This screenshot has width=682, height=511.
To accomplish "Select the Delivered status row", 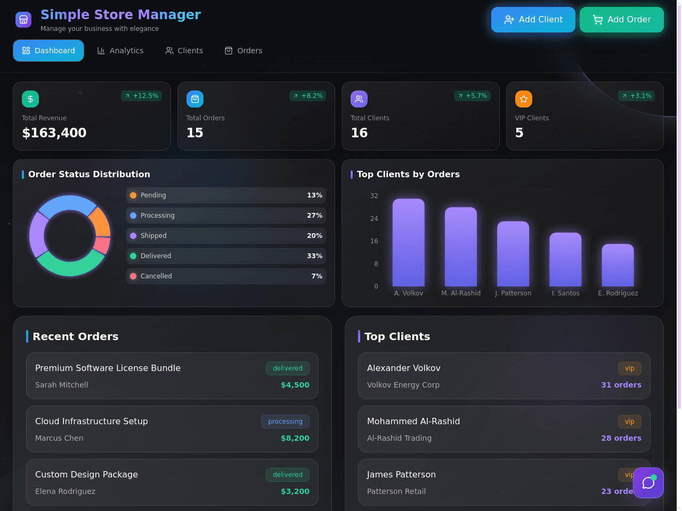I will point(226,256).
